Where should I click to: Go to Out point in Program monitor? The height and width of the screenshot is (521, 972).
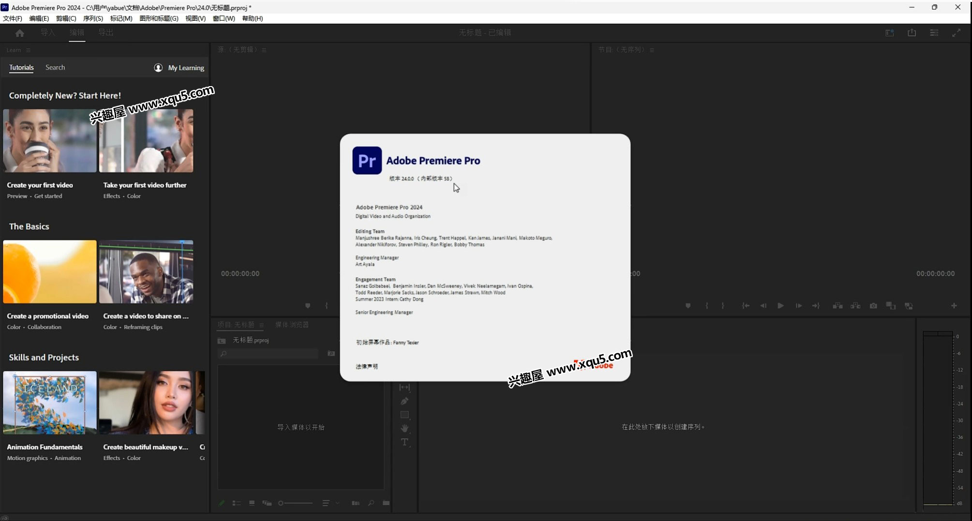pyautogui.click(x=816, y=306)
